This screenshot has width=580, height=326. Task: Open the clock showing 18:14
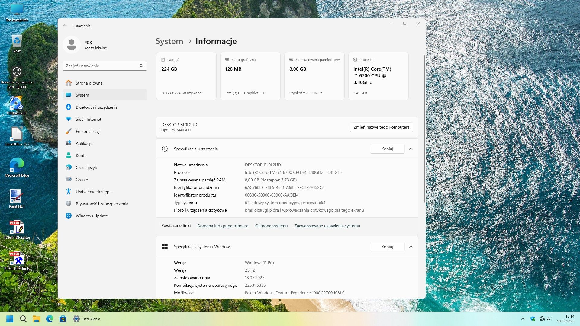(565, 319)
